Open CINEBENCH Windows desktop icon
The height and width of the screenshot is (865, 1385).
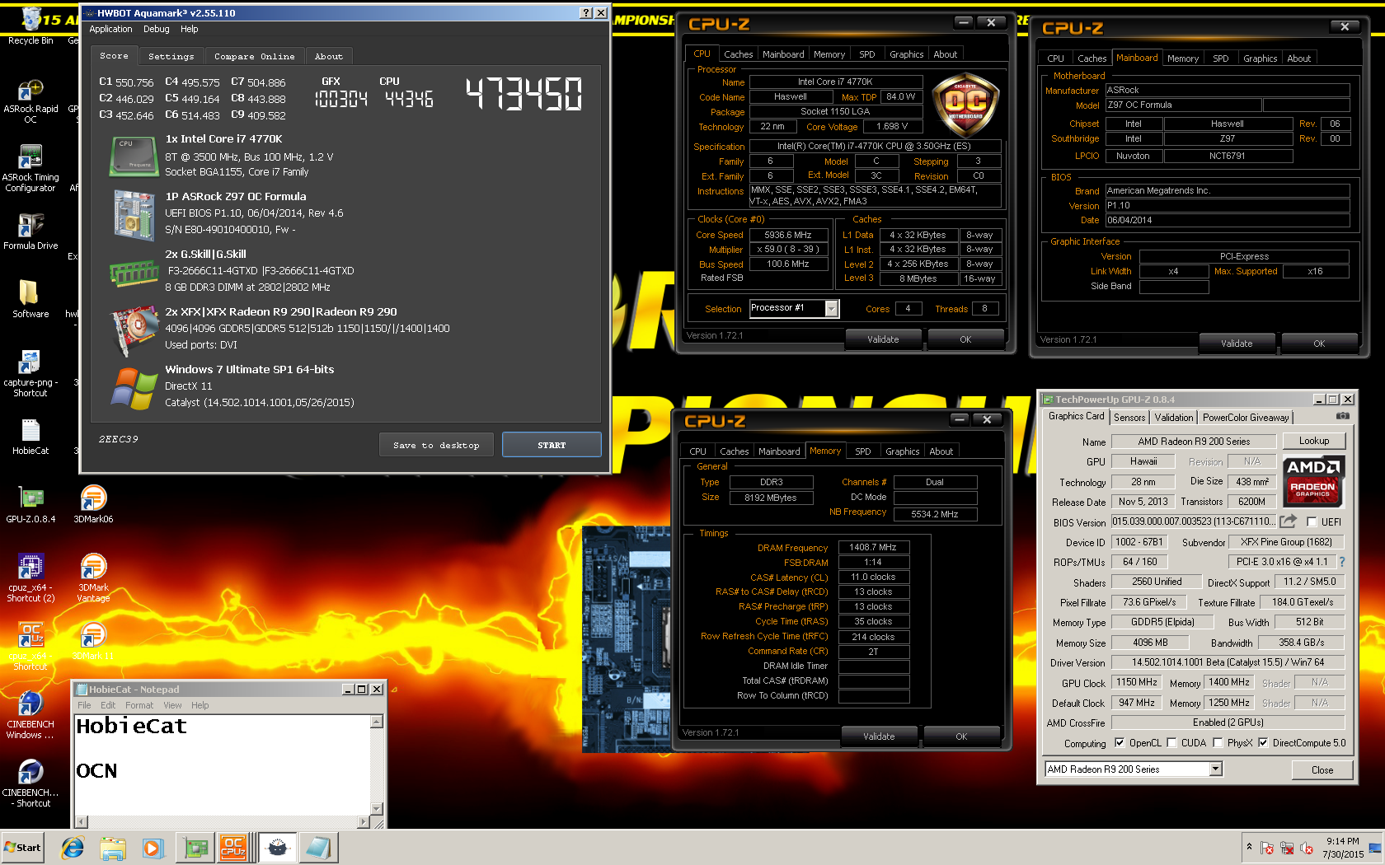31,715
